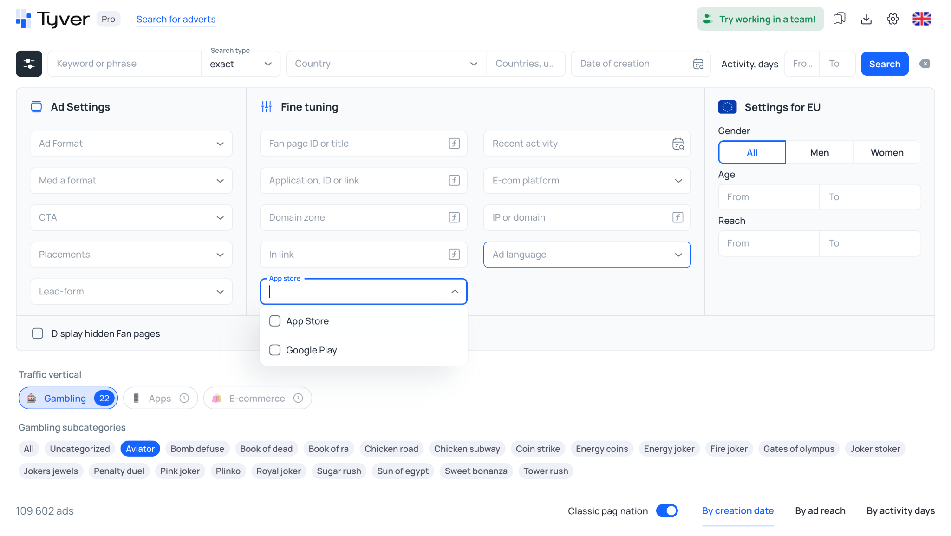The image size is (951, 536).
Task: Click clock icon on Apps vertical
Action: pos(184,398)
